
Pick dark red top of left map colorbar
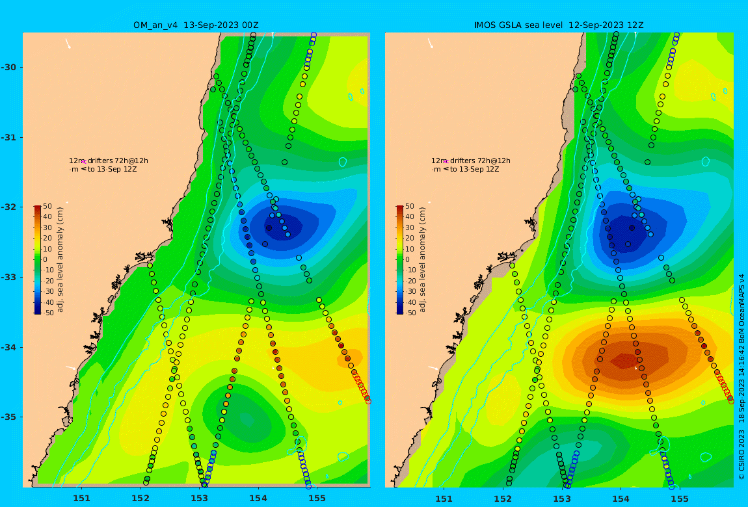tap(37, 208)
